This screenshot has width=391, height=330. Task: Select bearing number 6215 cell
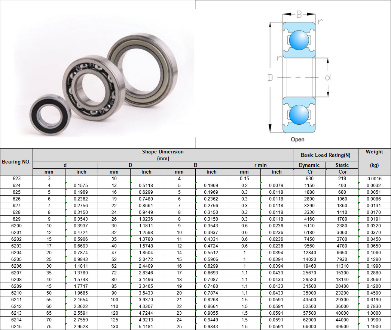16,327
